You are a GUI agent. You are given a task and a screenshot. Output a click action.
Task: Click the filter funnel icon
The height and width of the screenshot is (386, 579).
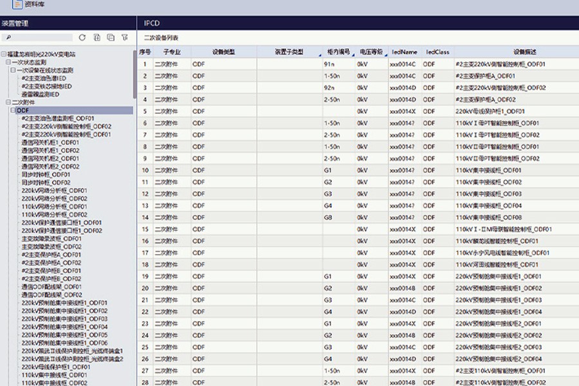[125, 38]
